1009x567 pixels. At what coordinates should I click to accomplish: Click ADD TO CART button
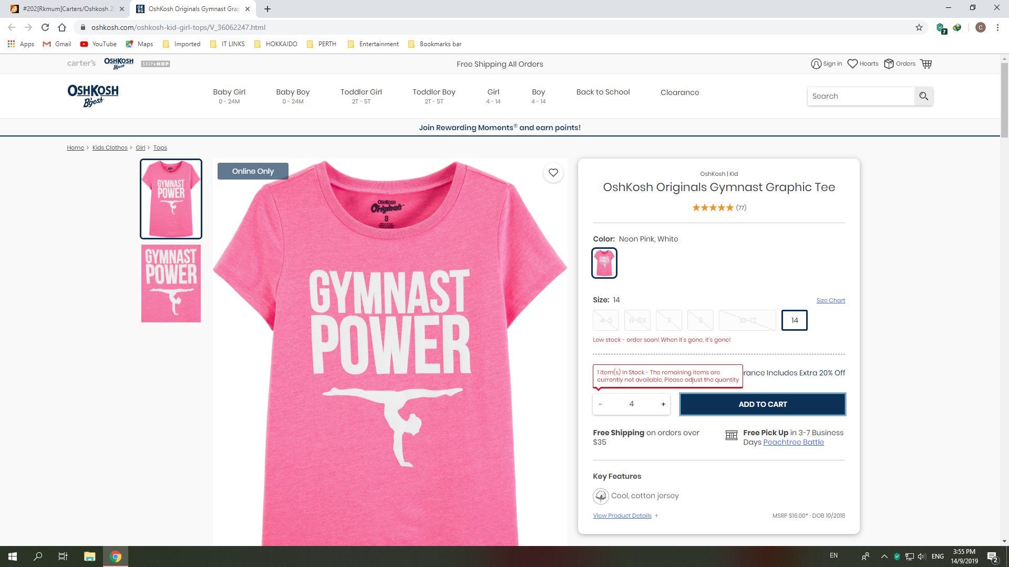(763, 404)
